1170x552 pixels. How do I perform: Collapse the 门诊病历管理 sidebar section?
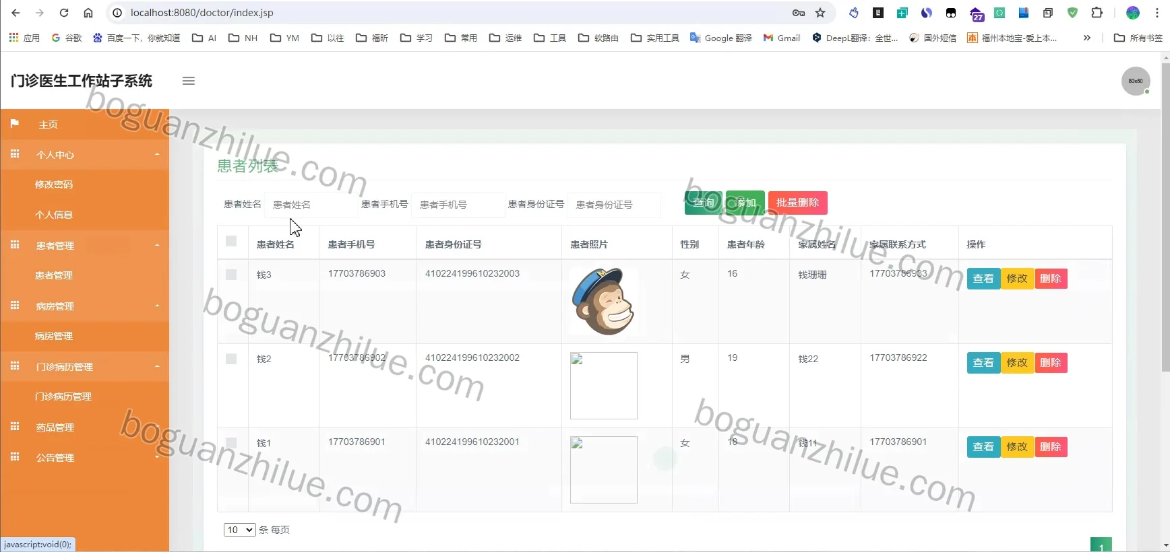click(x=85, y=366)
